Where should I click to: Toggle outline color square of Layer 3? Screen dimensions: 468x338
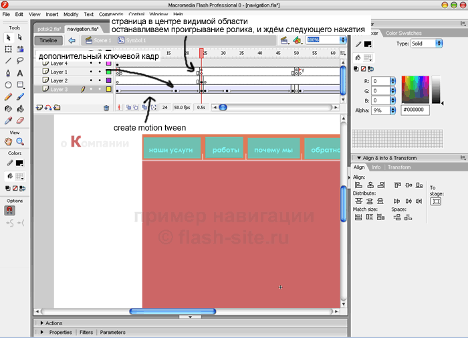108,89
